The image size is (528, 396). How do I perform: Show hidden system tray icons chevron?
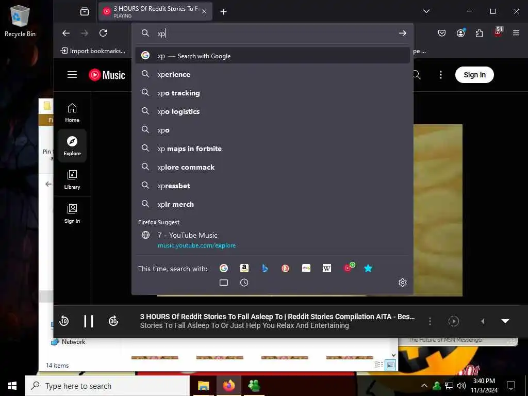point(424,386)
